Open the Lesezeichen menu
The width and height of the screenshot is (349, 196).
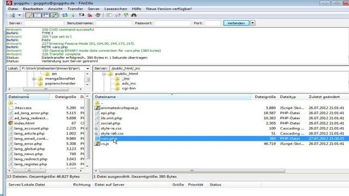(116, 9)
